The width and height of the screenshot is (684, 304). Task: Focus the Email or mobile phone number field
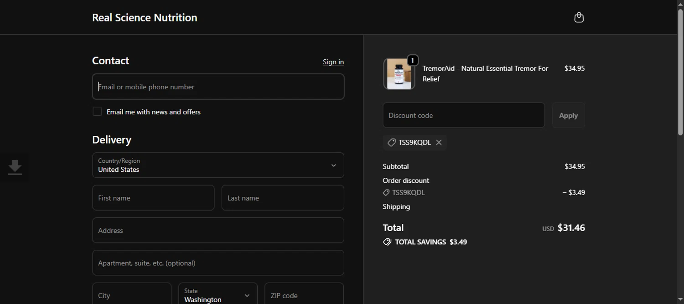(218, 87)
